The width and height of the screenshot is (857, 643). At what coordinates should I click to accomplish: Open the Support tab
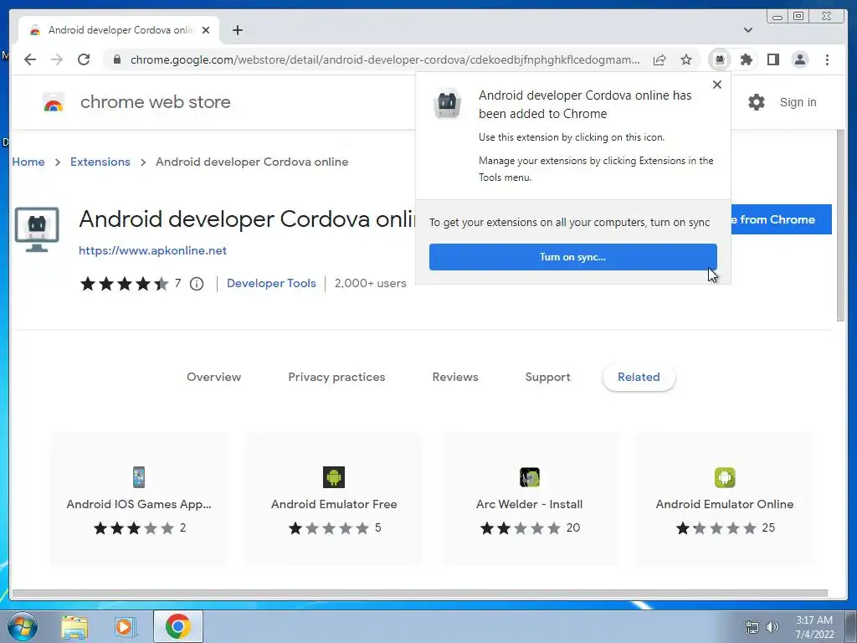547,377
